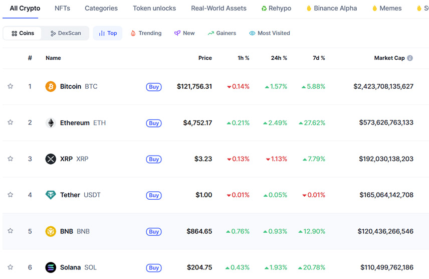Viewport: 429px width, 279px height.
Task: Open the Tether USDT name link
Action: pyautogui.click(x=80, y=195)
